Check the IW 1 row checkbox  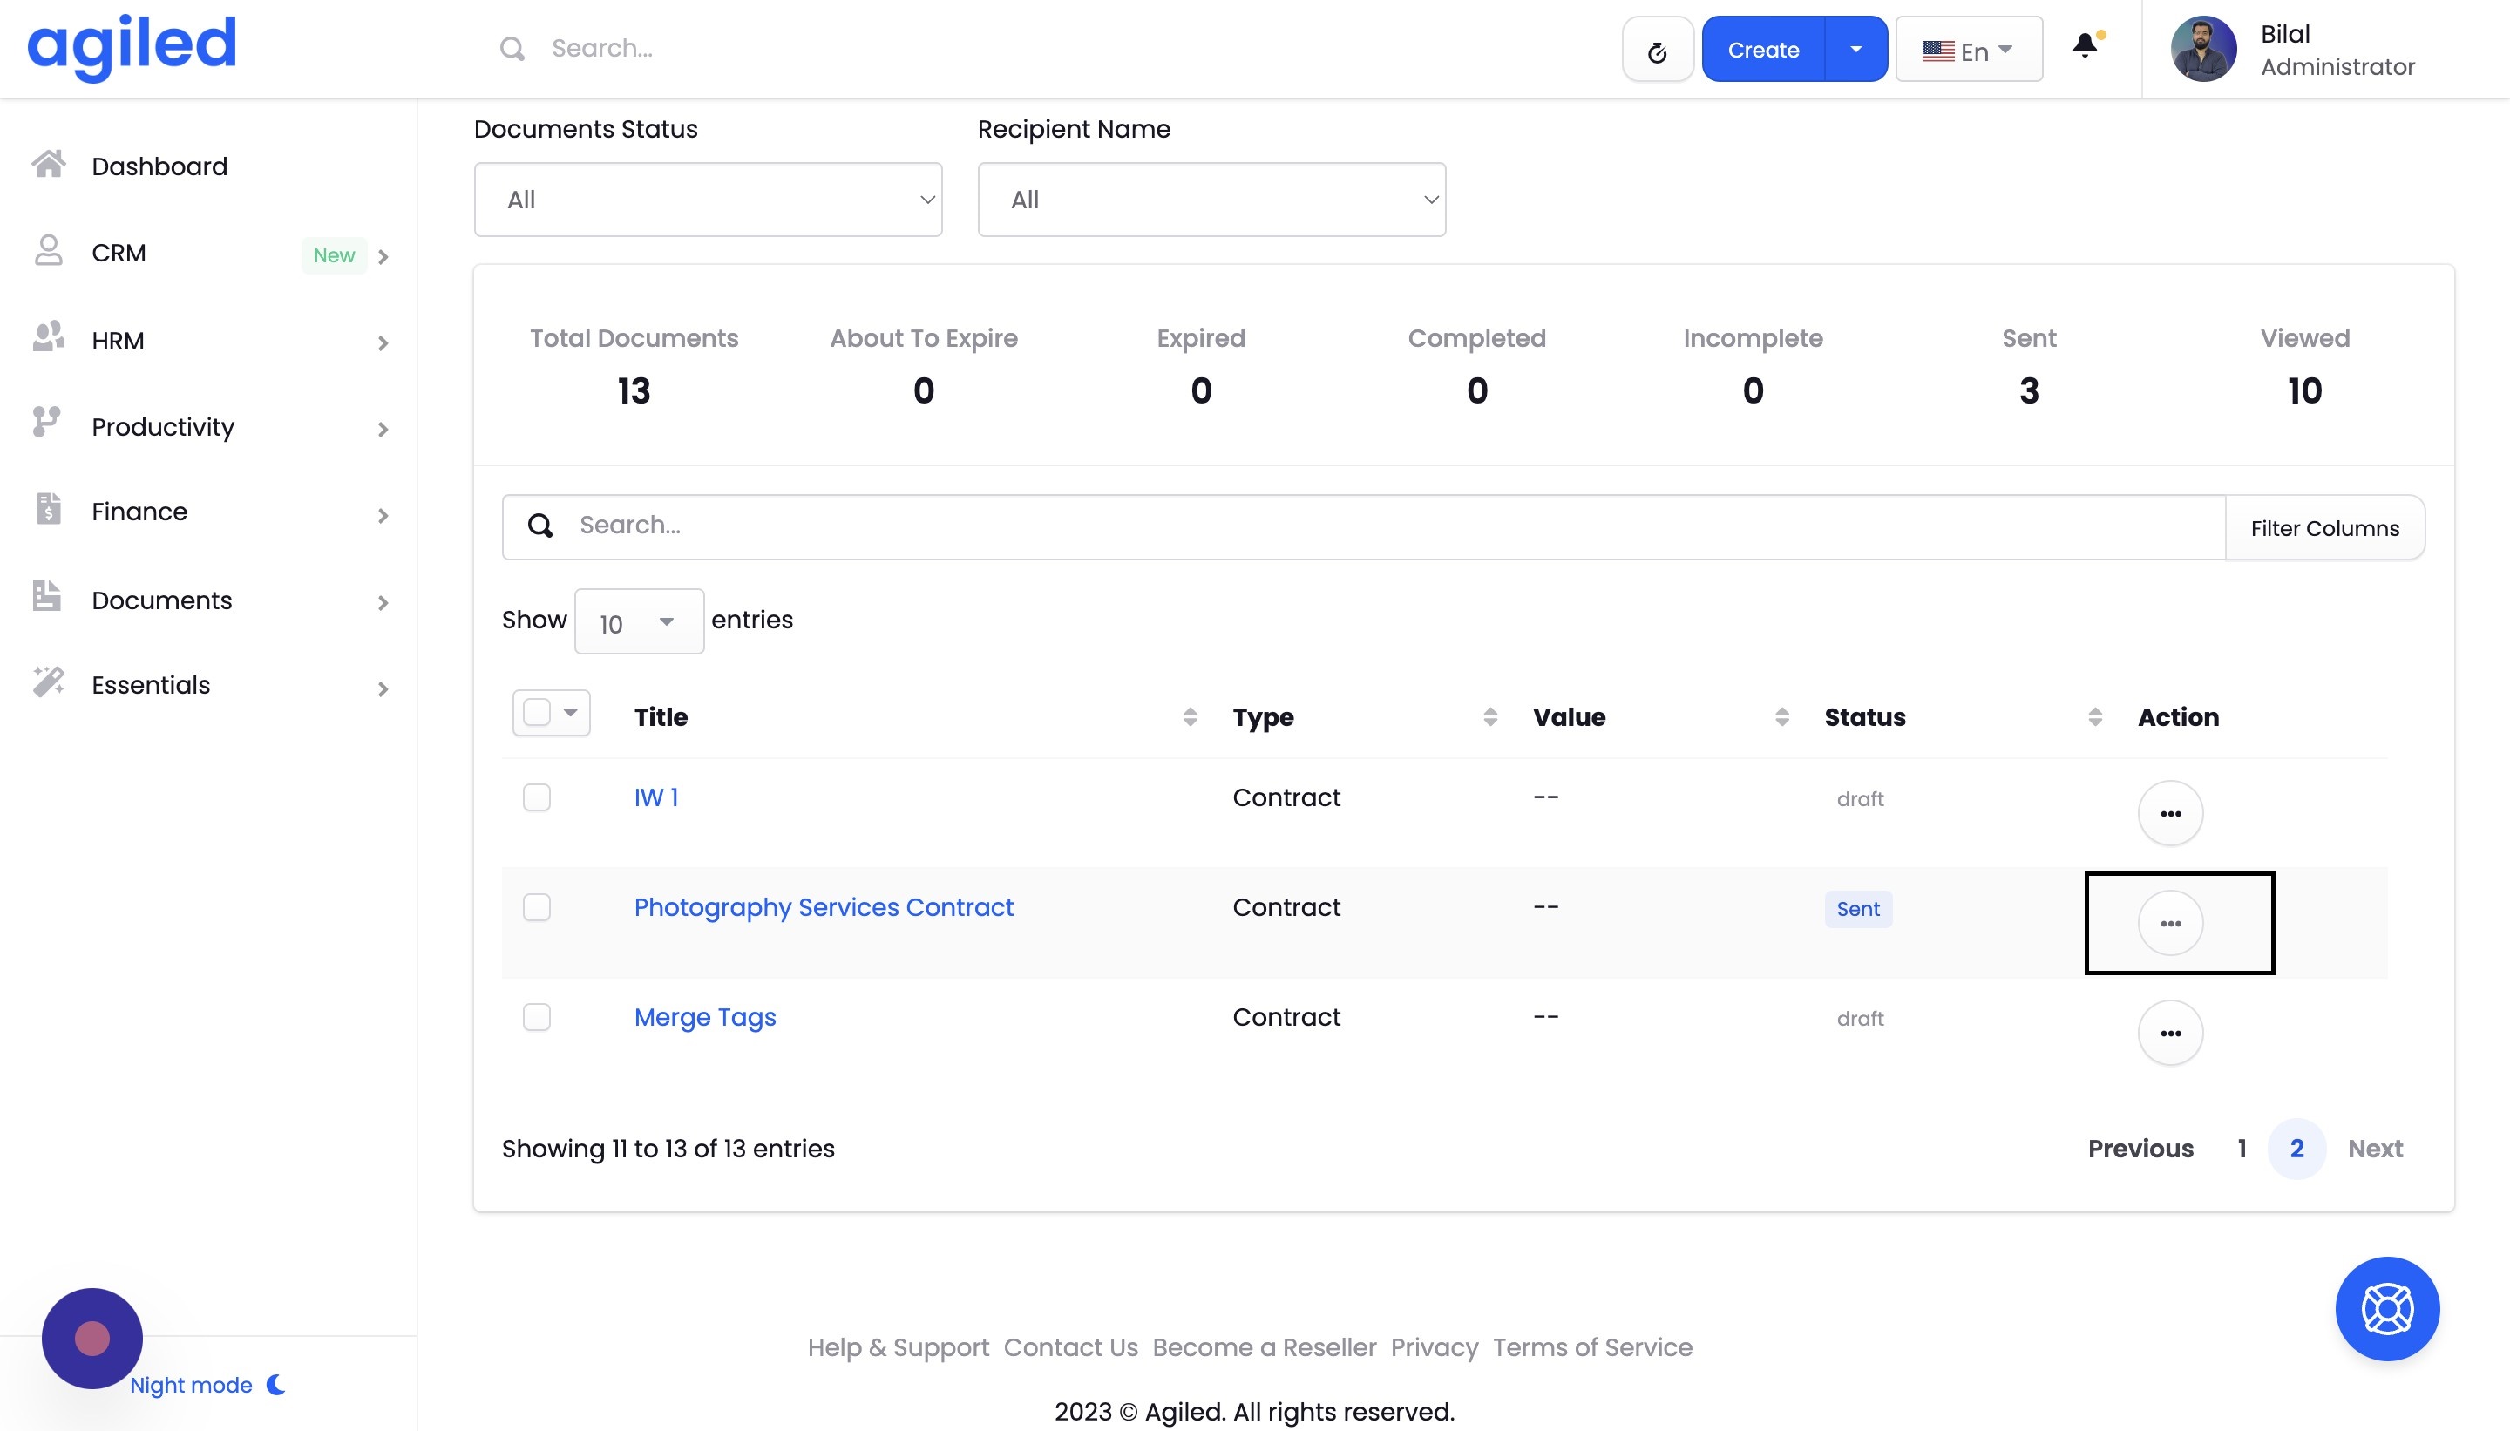tap(537, 797)
